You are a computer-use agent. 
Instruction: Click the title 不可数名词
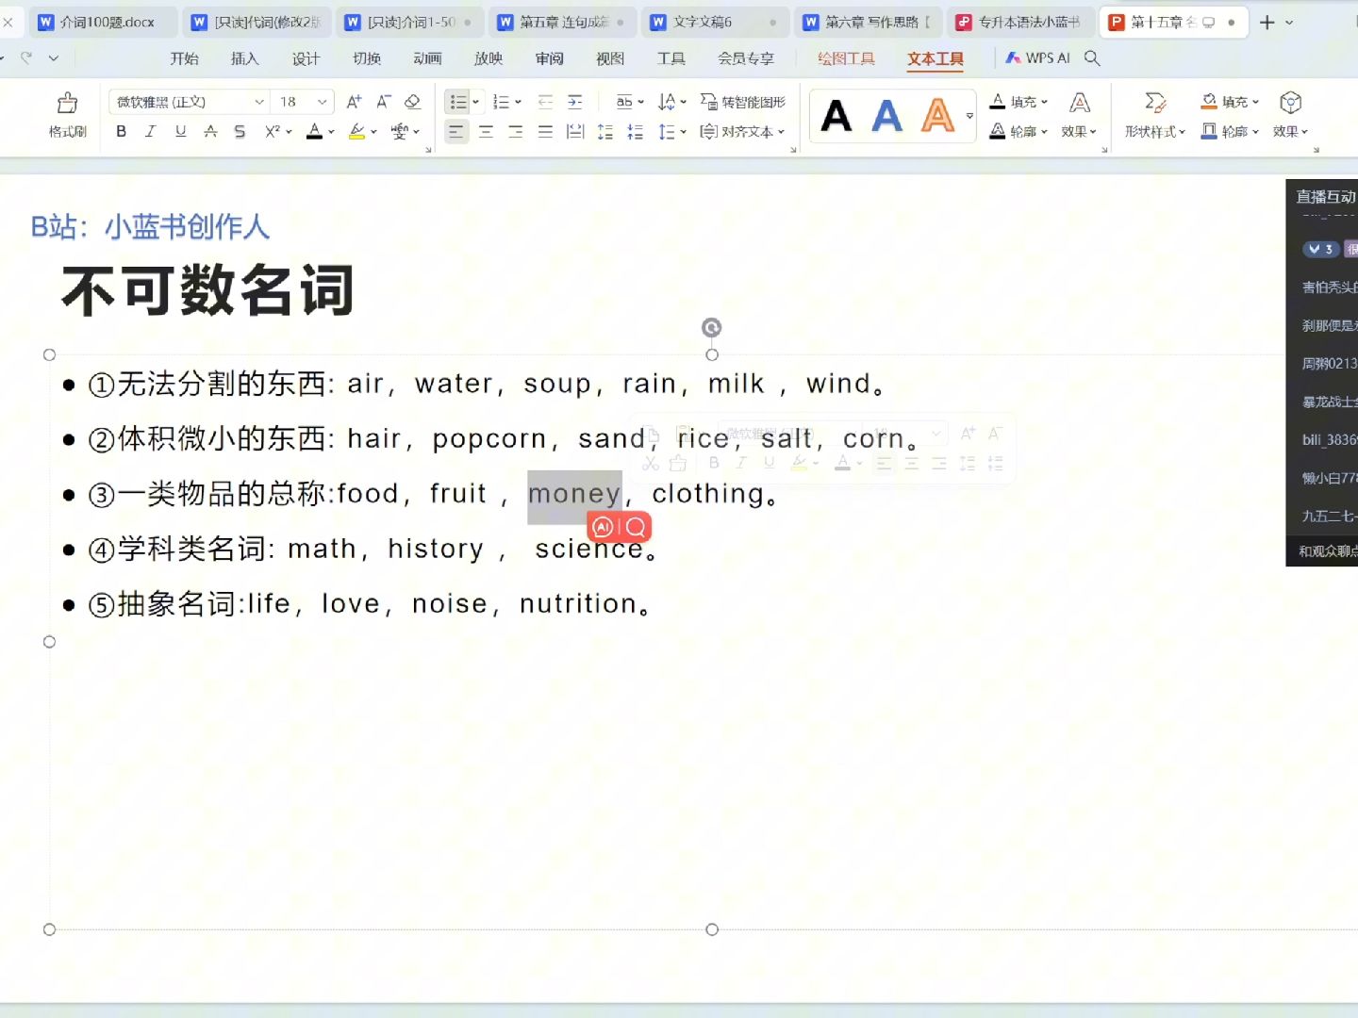207,289
